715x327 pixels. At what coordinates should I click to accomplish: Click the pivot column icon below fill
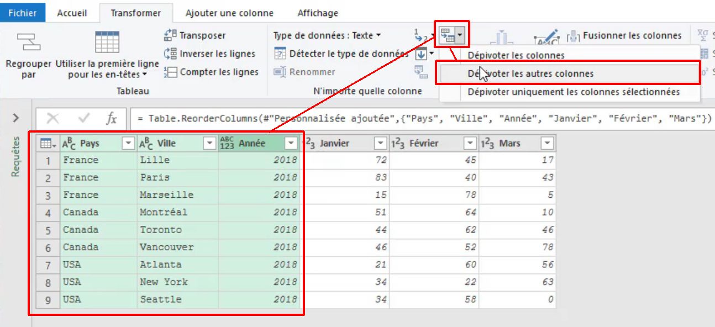pyautogui.click(x=421, y=72)
